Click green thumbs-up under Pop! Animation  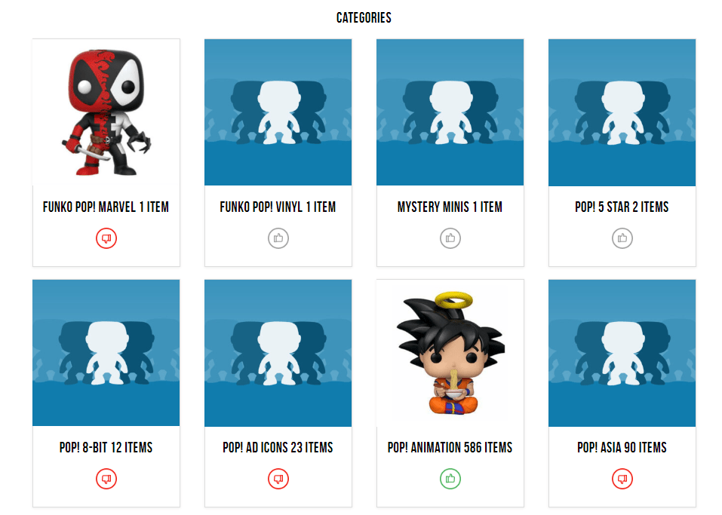click(x=450, y=479)
